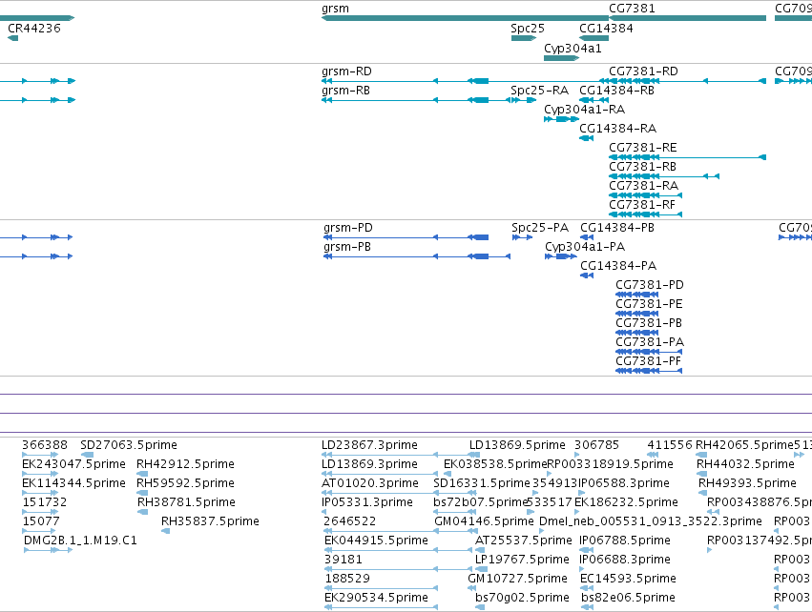Select EST LD23867.3prime

[380, 455]
